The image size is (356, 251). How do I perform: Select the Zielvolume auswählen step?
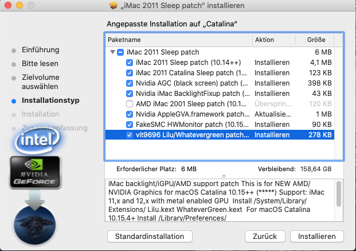tap(40, 82)
